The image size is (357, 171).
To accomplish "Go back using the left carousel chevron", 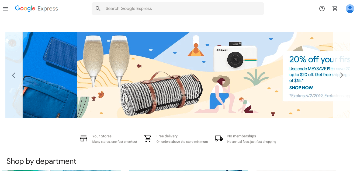I will [x=14, y=75].
